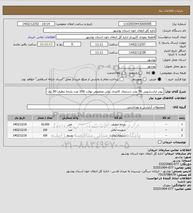Select the شوینده لباس item name
The height and width of the screenshot is (213, 193).
(118, 130)
